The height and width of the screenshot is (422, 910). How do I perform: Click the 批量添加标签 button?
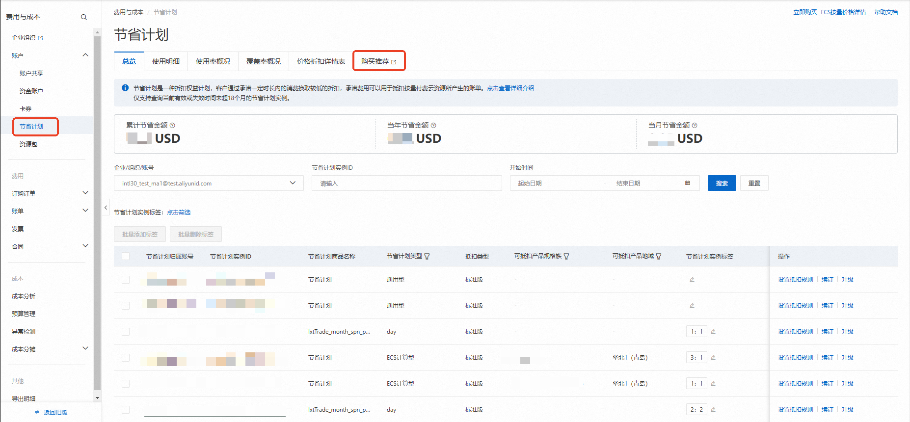click(140, 234)
